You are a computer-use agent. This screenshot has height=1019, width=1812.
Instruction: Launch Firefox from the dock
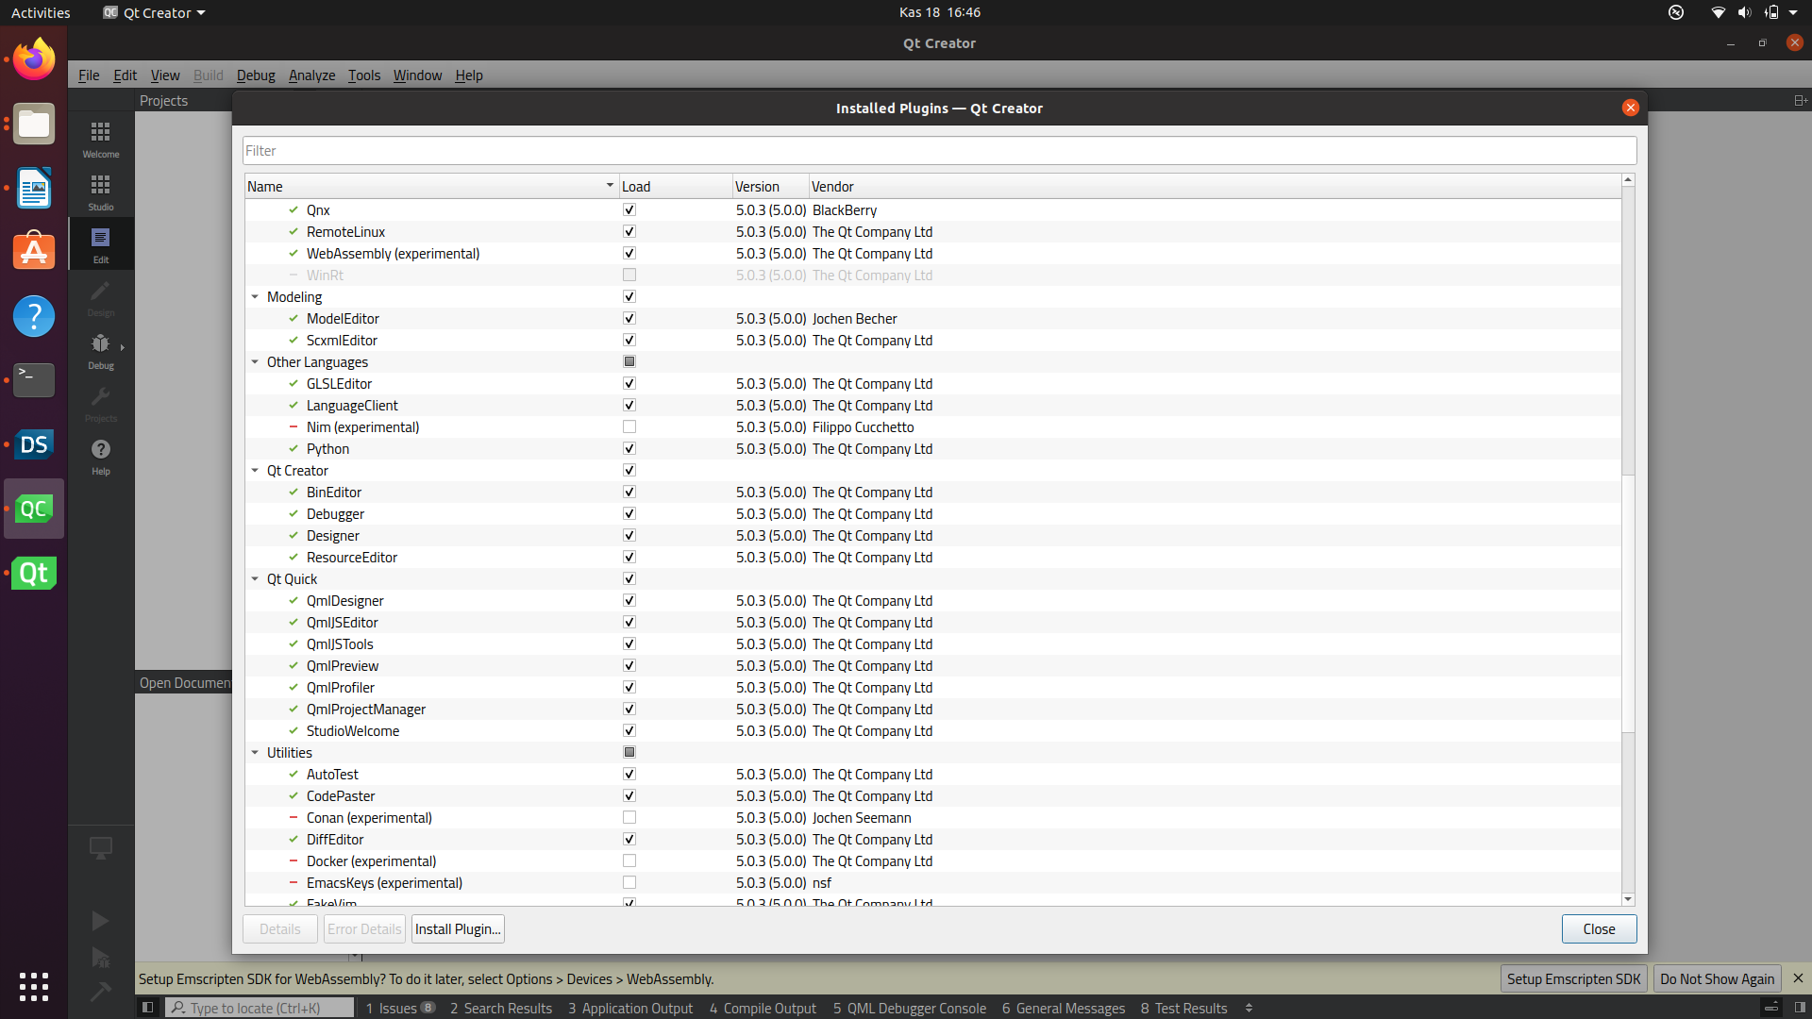[34, 59]
